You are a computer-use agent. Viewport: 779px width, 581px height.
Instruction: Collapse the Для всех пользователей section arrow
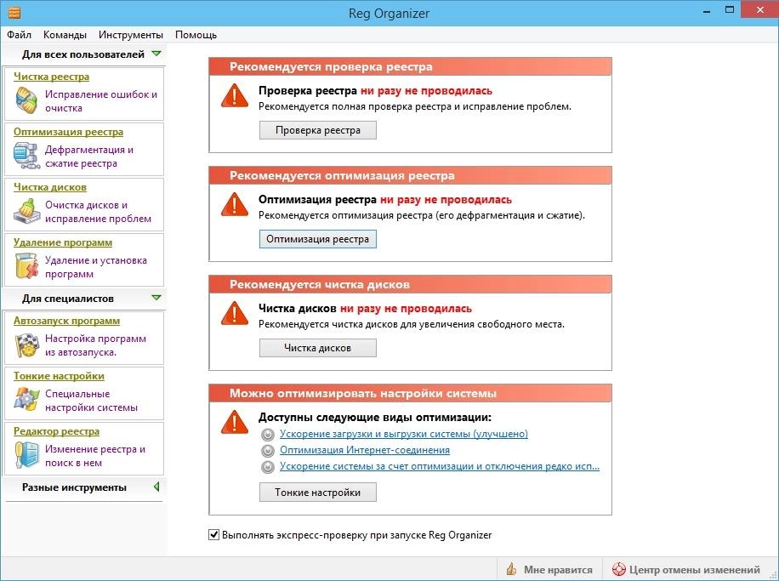click(x=156, y=54)
